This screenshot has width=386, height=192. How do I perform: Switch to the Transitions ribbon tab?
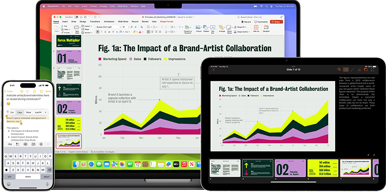pyautogui.click(x=95, y=21)
